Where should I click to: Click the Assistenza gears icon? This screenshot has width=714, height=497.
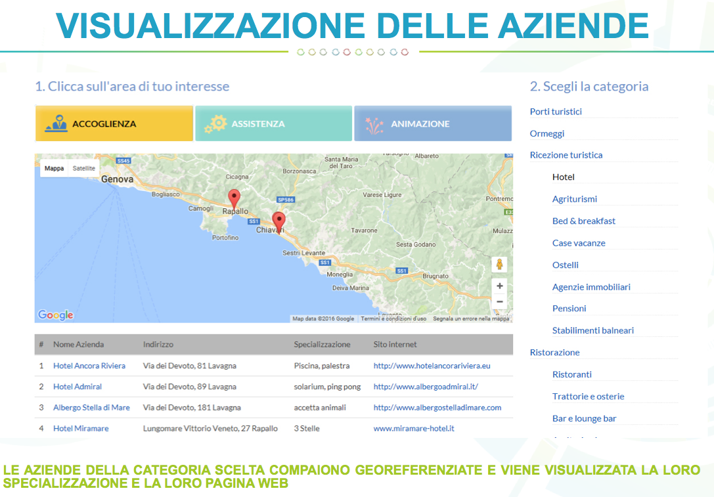[x=215, y=124]
